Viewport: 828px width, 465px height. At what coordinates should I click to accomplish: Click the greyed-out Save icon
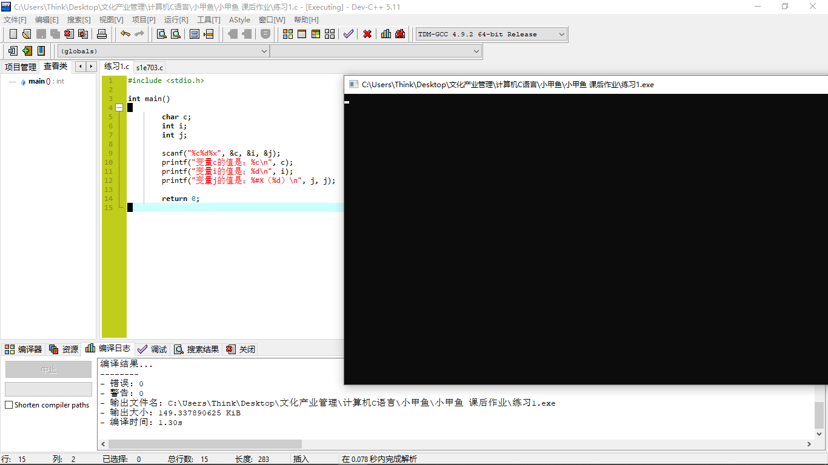point(41,34)
